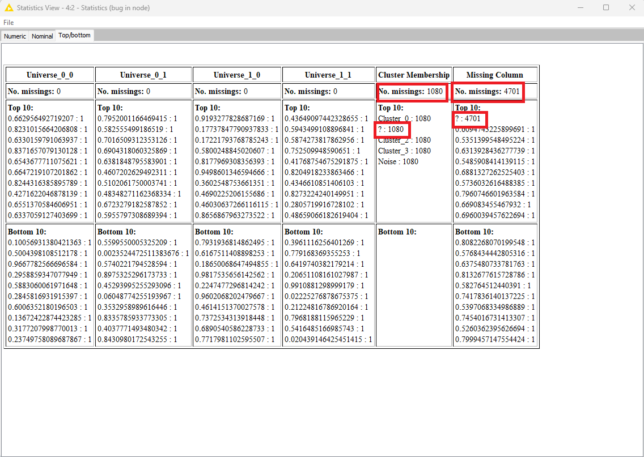Click the Missing Column header

click(x=494, y=75)
